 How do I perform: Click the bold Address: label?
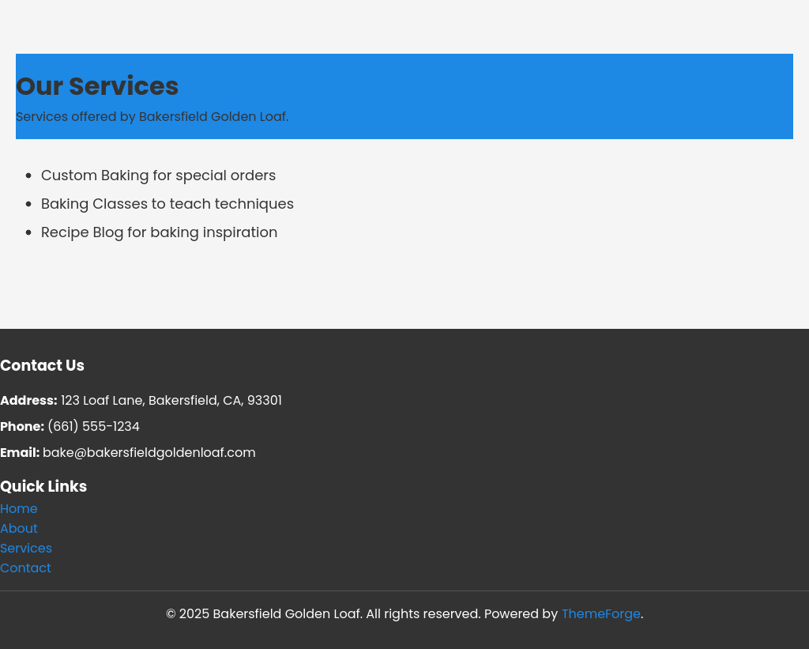pos(28,401)
